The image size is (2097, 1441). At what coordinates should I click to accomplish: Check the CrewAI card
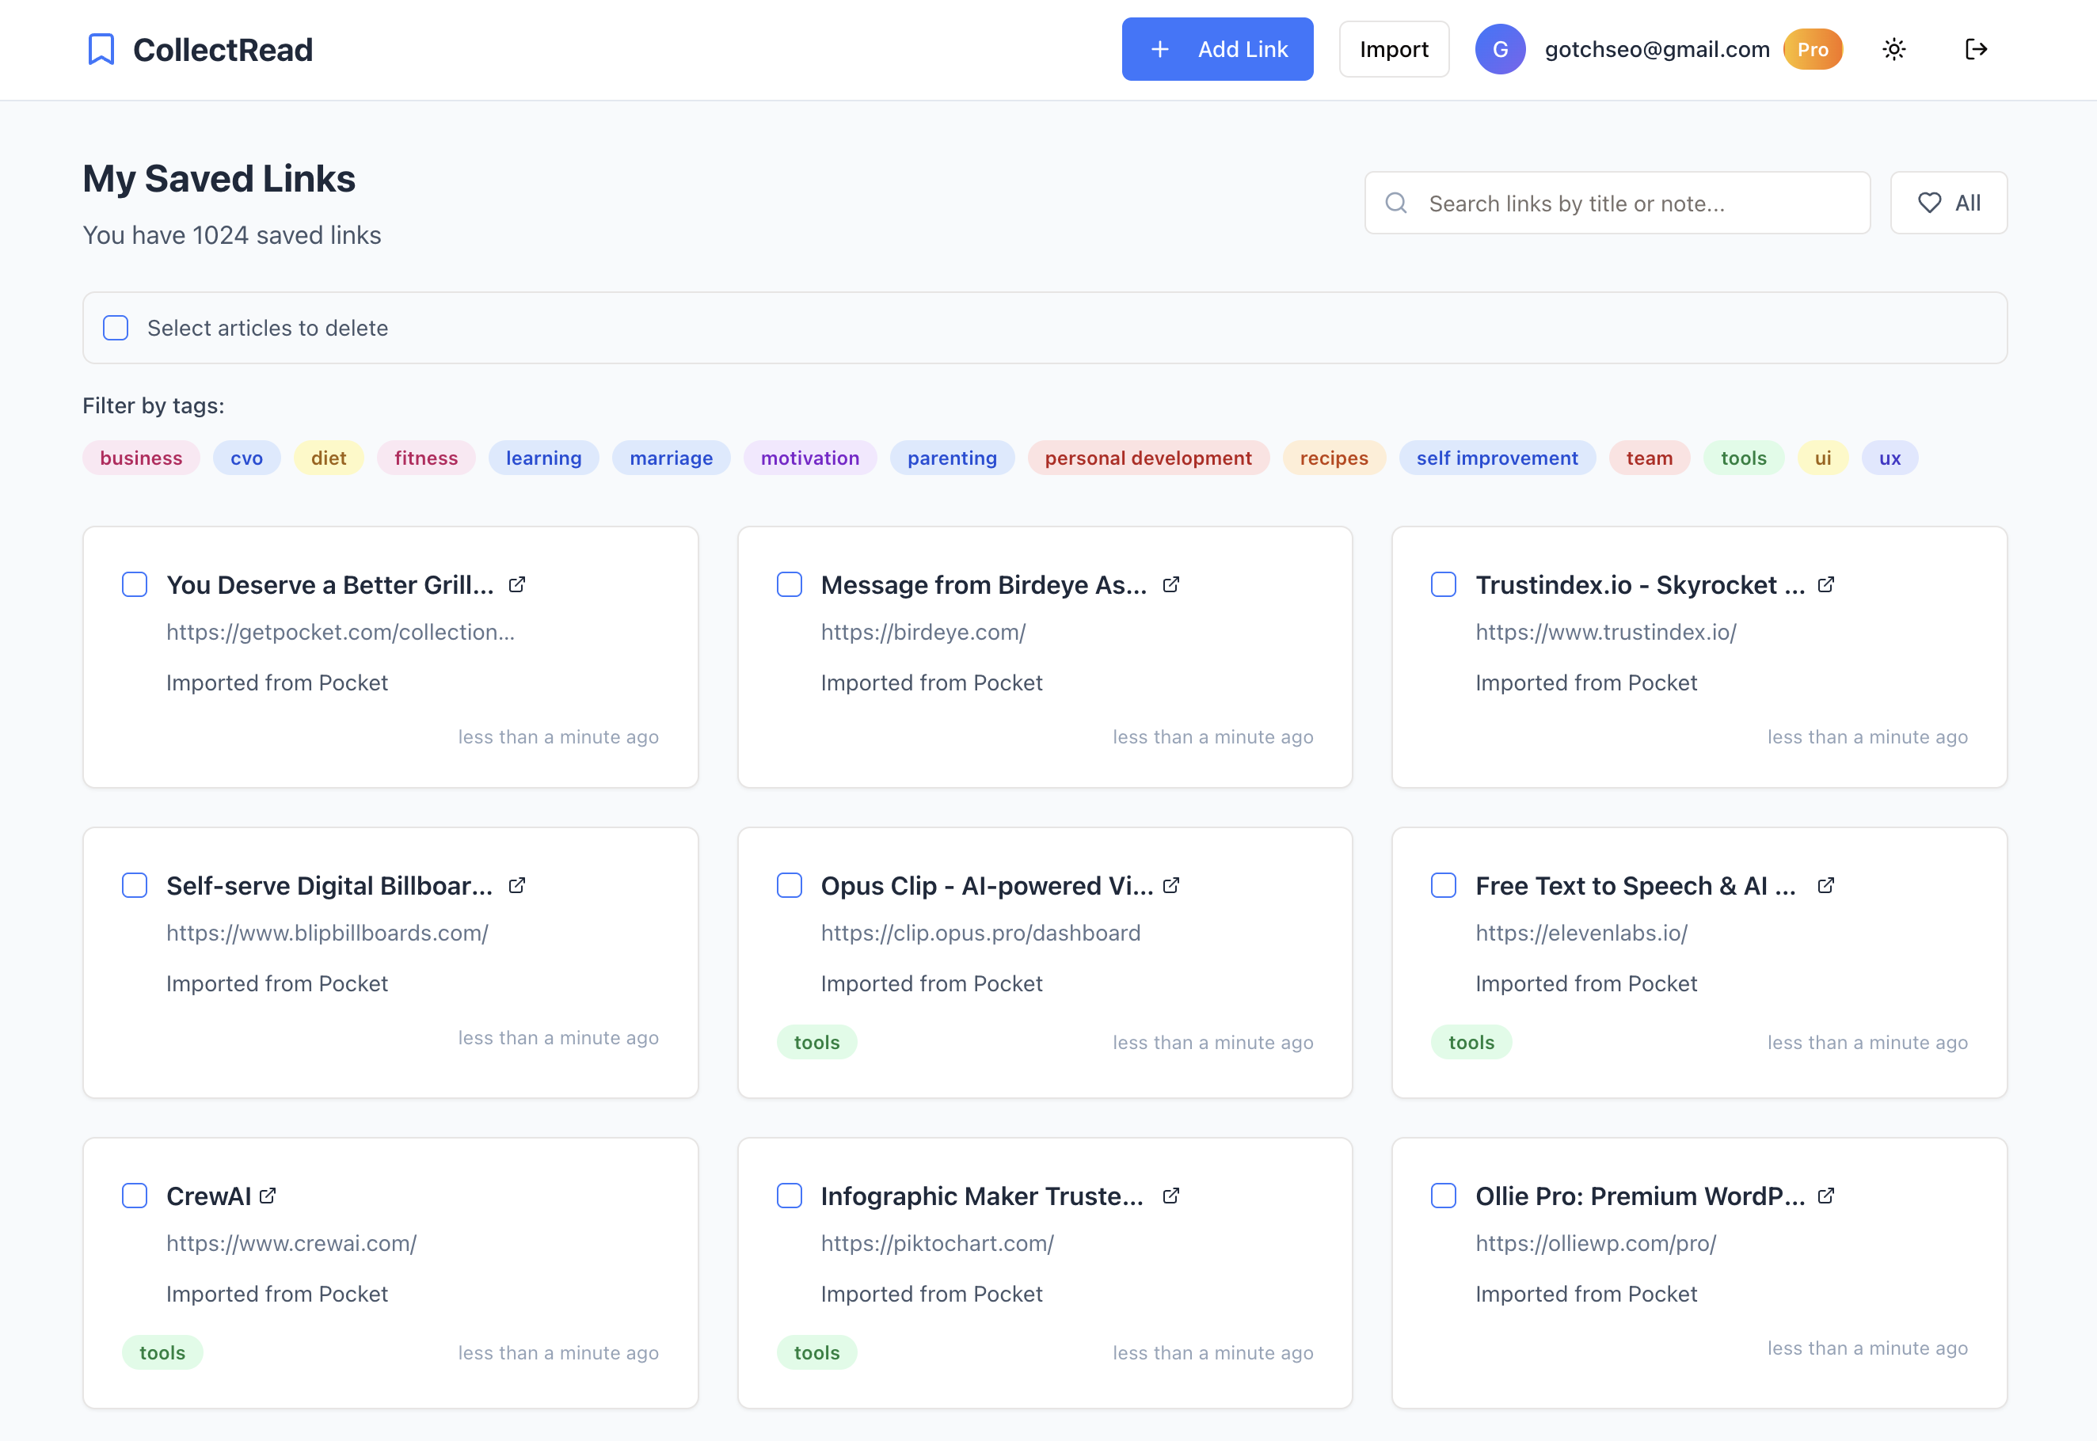tap(135, 1196)
